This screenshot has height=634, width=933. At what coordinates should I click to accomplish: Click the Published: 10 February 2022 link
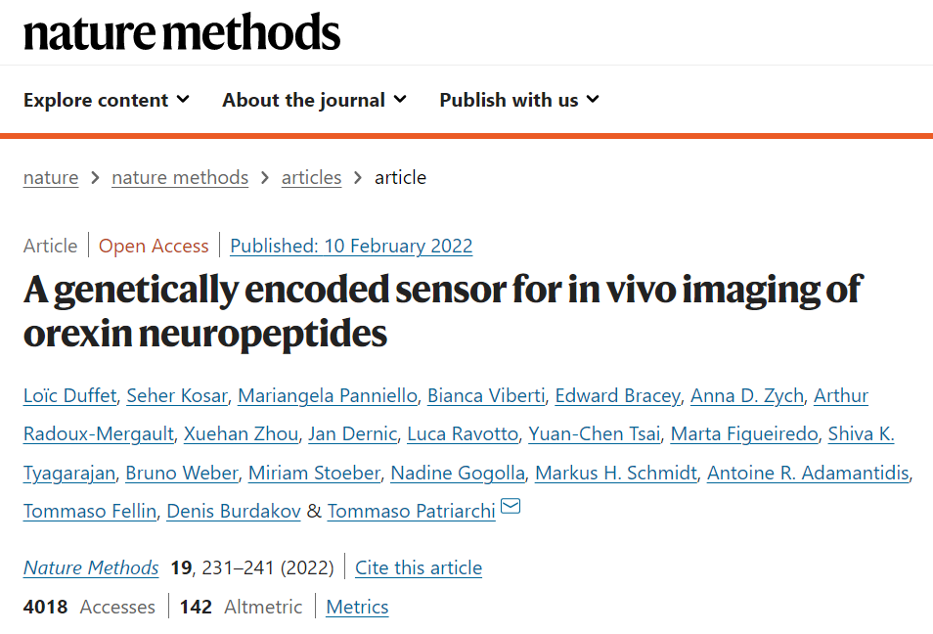[x=351, y=246]
